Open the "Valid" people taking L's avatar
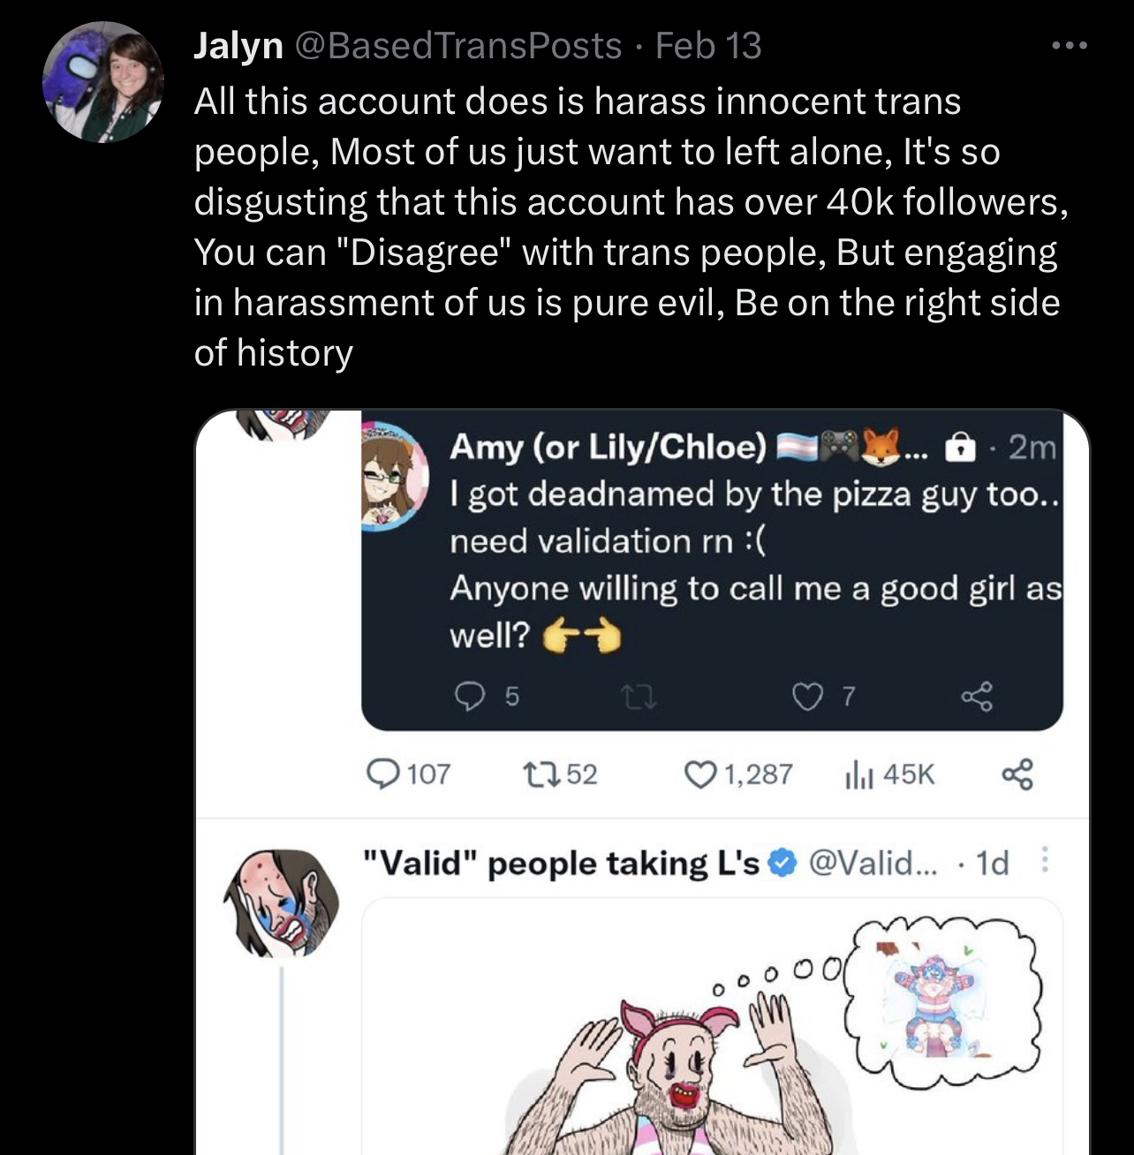 click(282, 902)
